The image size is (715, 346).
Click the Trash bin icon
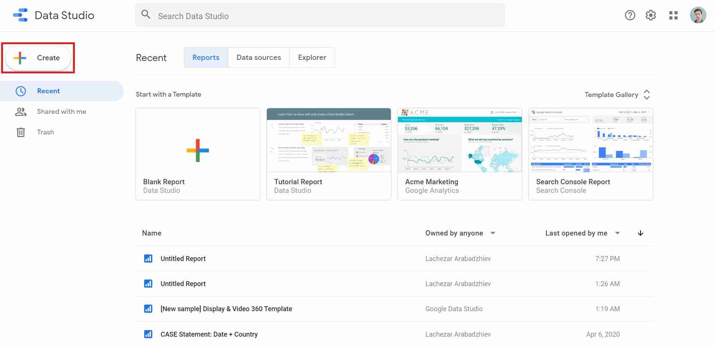21,132
